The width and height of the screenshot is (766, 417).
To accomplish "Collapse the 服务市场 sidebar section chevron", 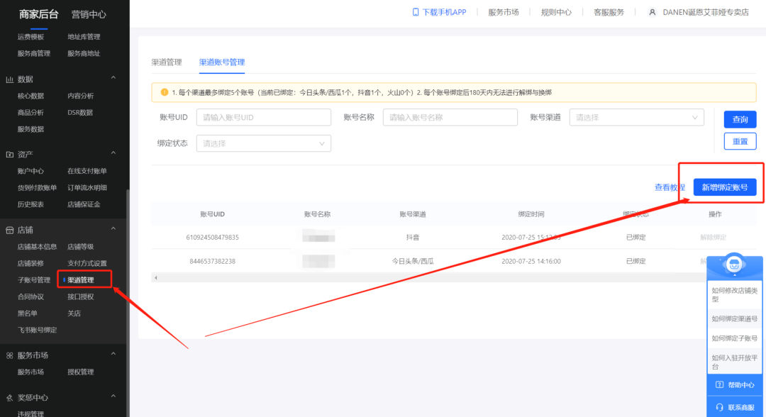I will (113, 355).
